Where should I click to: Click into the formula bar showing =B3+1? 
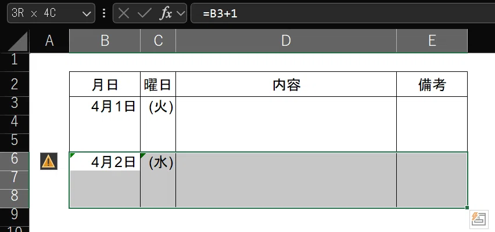tap(343, 13)
